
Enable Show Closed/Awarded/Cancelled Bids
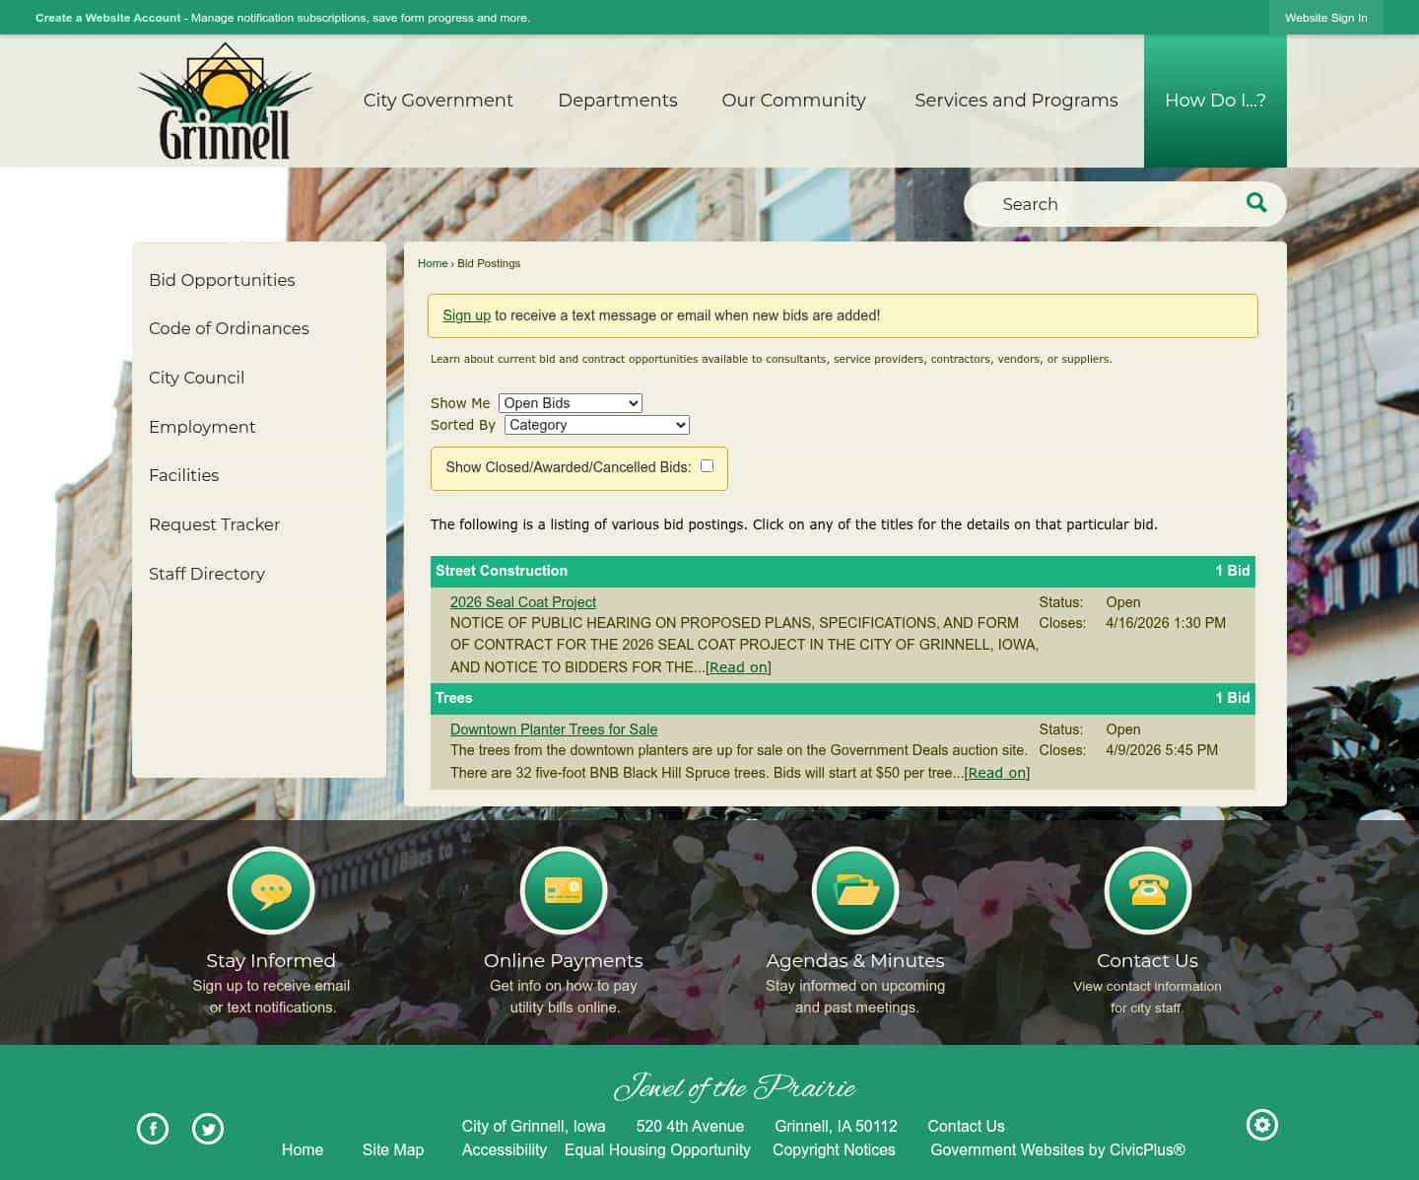(x=707, y=465)
